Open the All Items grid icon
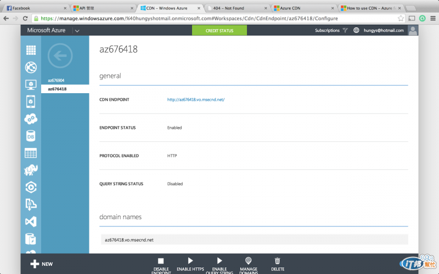439x274 pixels. tap(31, 50)
